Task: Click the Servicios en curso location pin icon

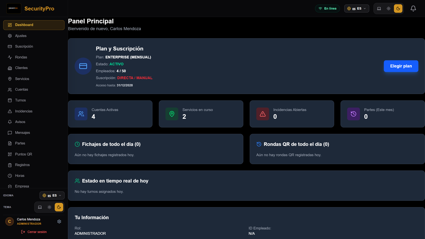Action: point(172,114)
